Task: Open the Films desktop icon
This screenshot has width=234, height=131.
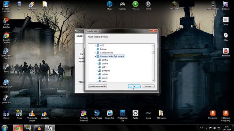Action: 148,5
